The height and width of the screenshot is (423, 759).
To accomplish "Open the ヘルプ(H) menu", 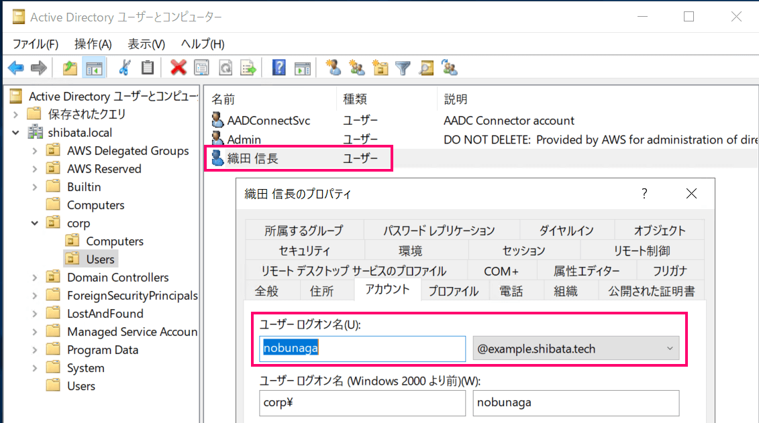I will click(x=203, y=44).
